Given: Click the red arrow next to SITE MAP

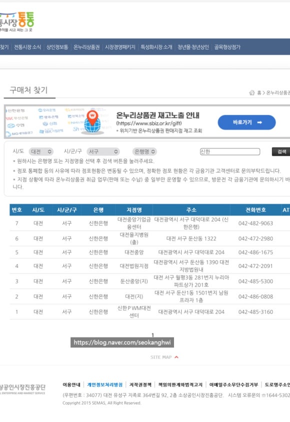Looking at the screenshot, I should 176,357.
